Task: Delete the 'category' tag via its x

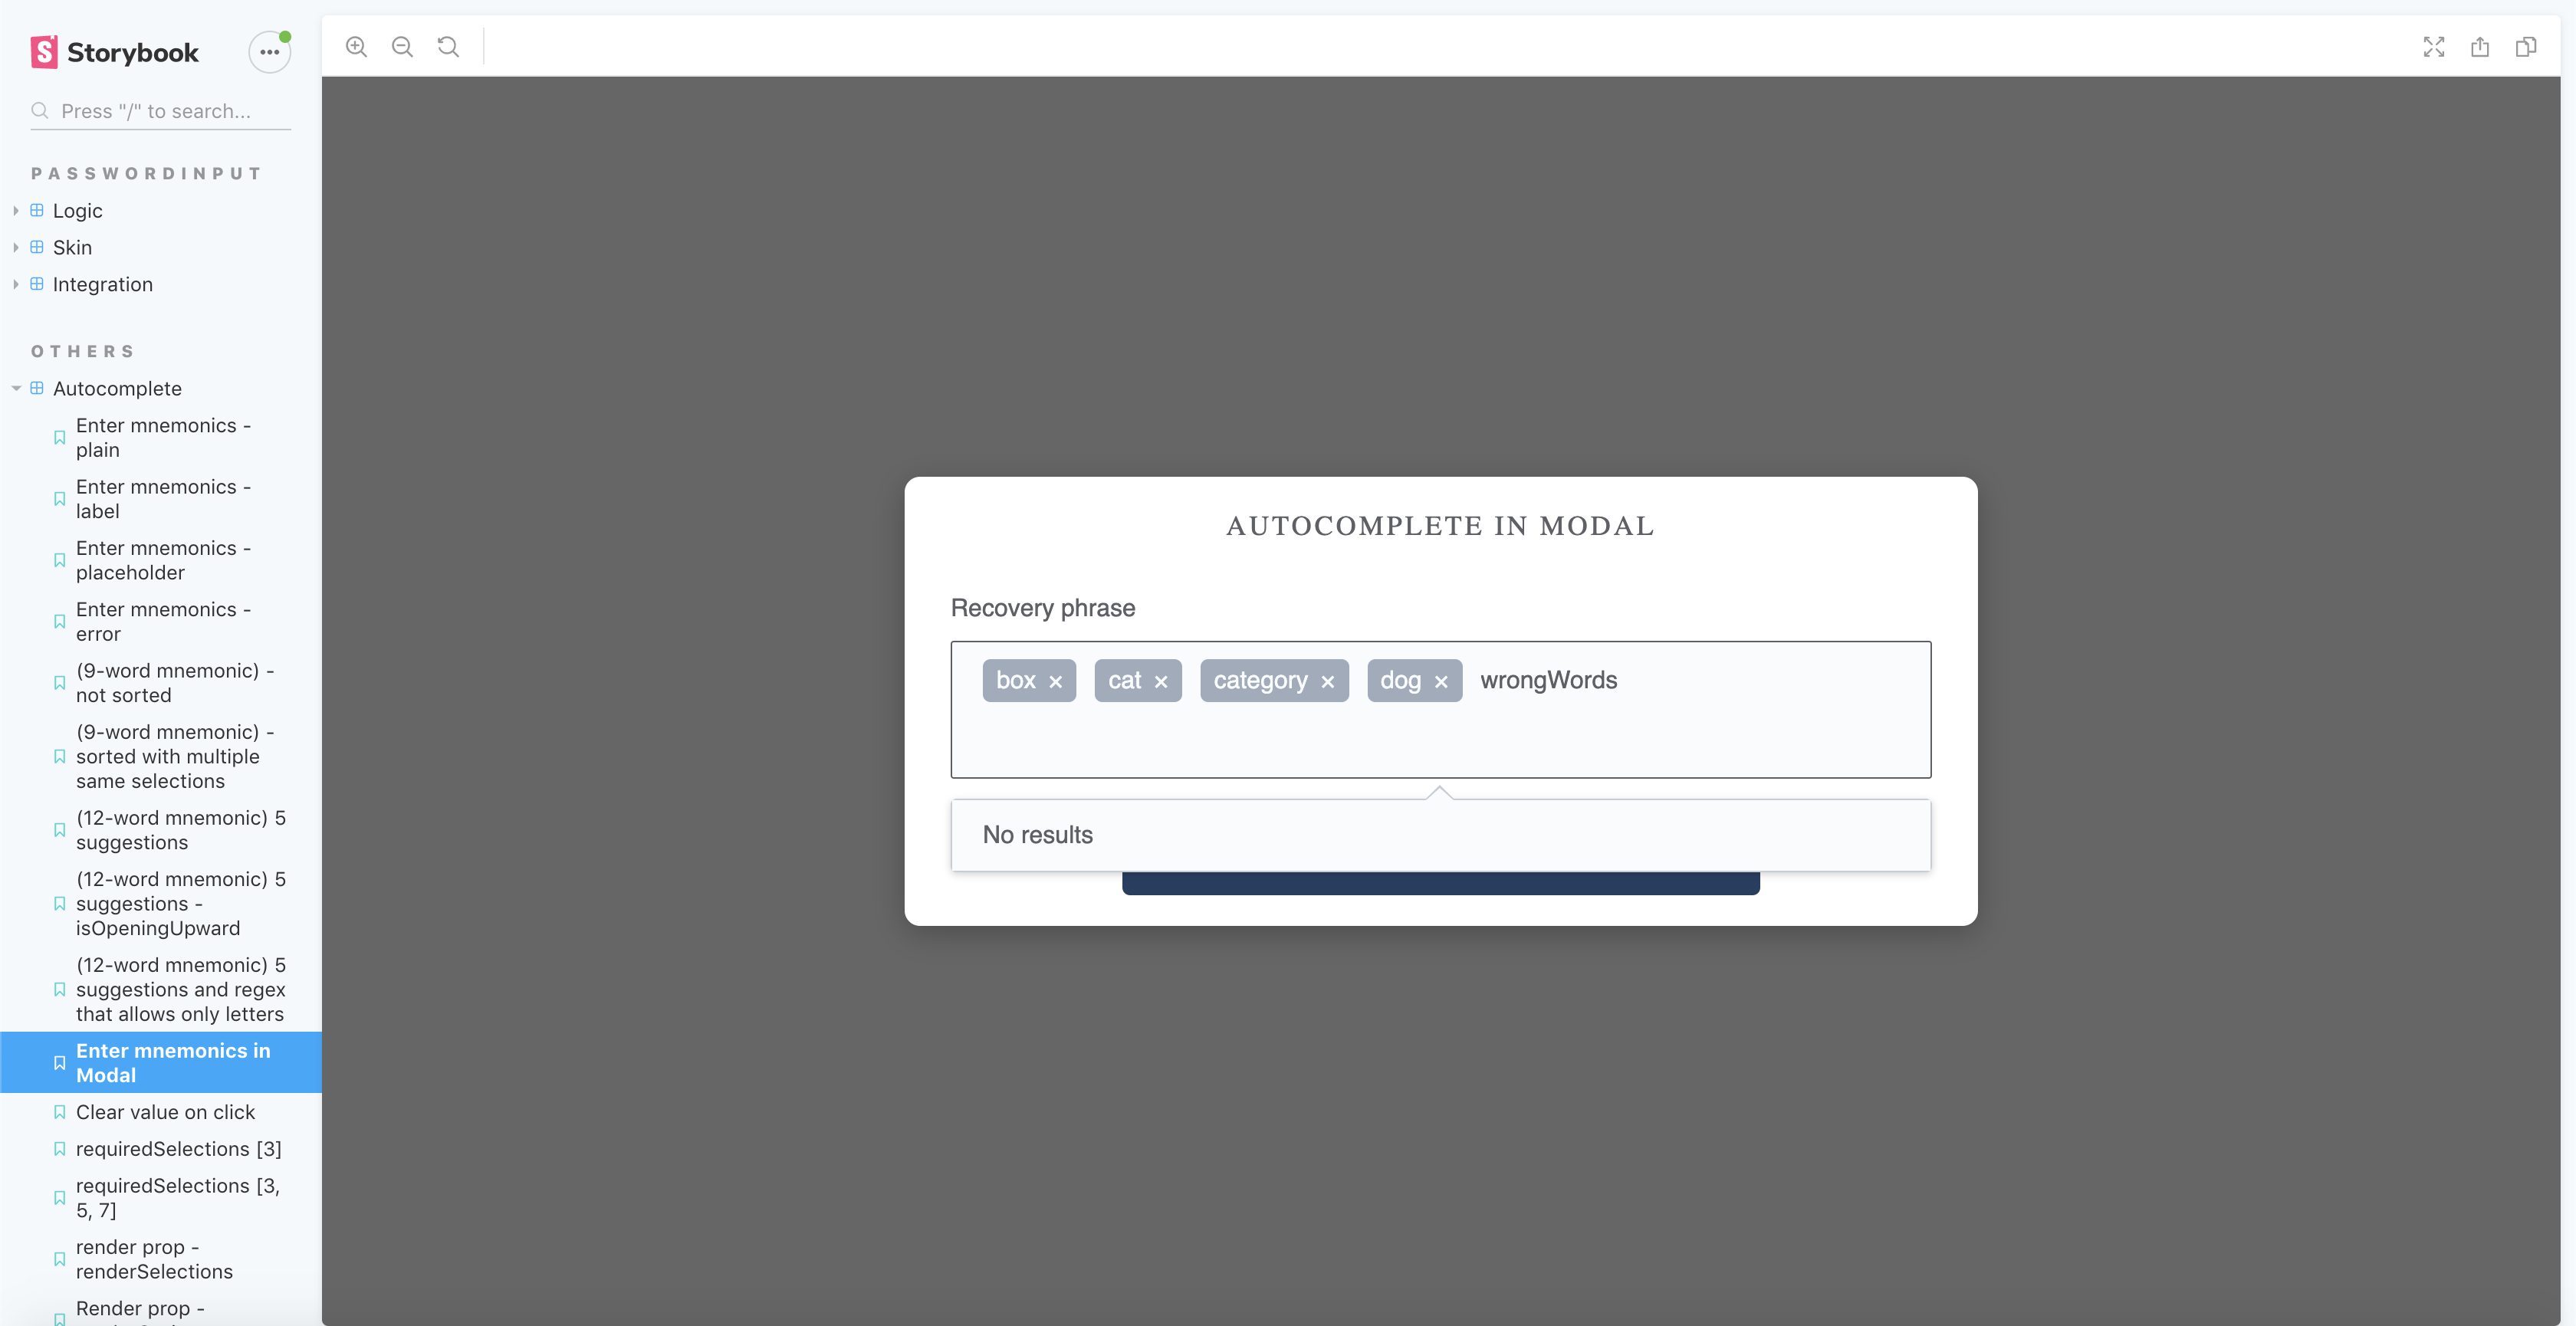Action: point(1327,682)
